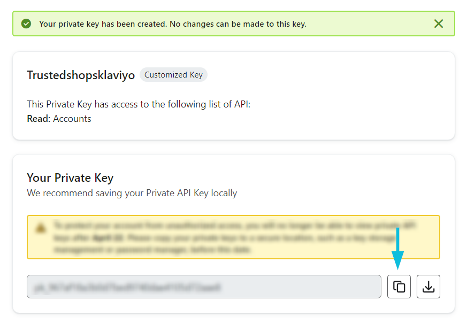
Task: Click 'We recommend saving your Private API Key locally'
Action: [x=132, y=193]
